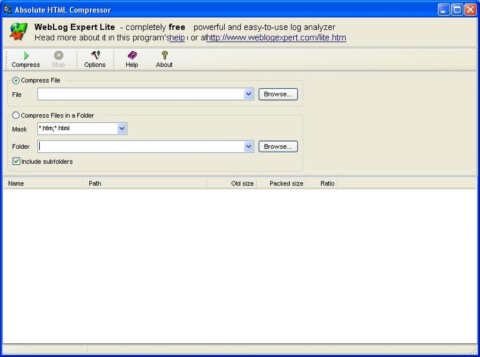Expand the Folder path dropdown arrow
The height and width of the screenshot is (357, 480).
tap(249, 146)
